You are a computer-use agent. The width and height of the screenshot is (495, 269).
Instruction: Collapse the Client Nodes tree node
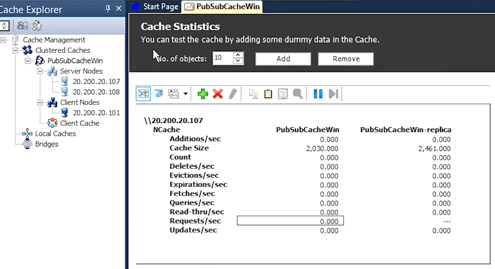pyautogui.click(x=40, y=102)
